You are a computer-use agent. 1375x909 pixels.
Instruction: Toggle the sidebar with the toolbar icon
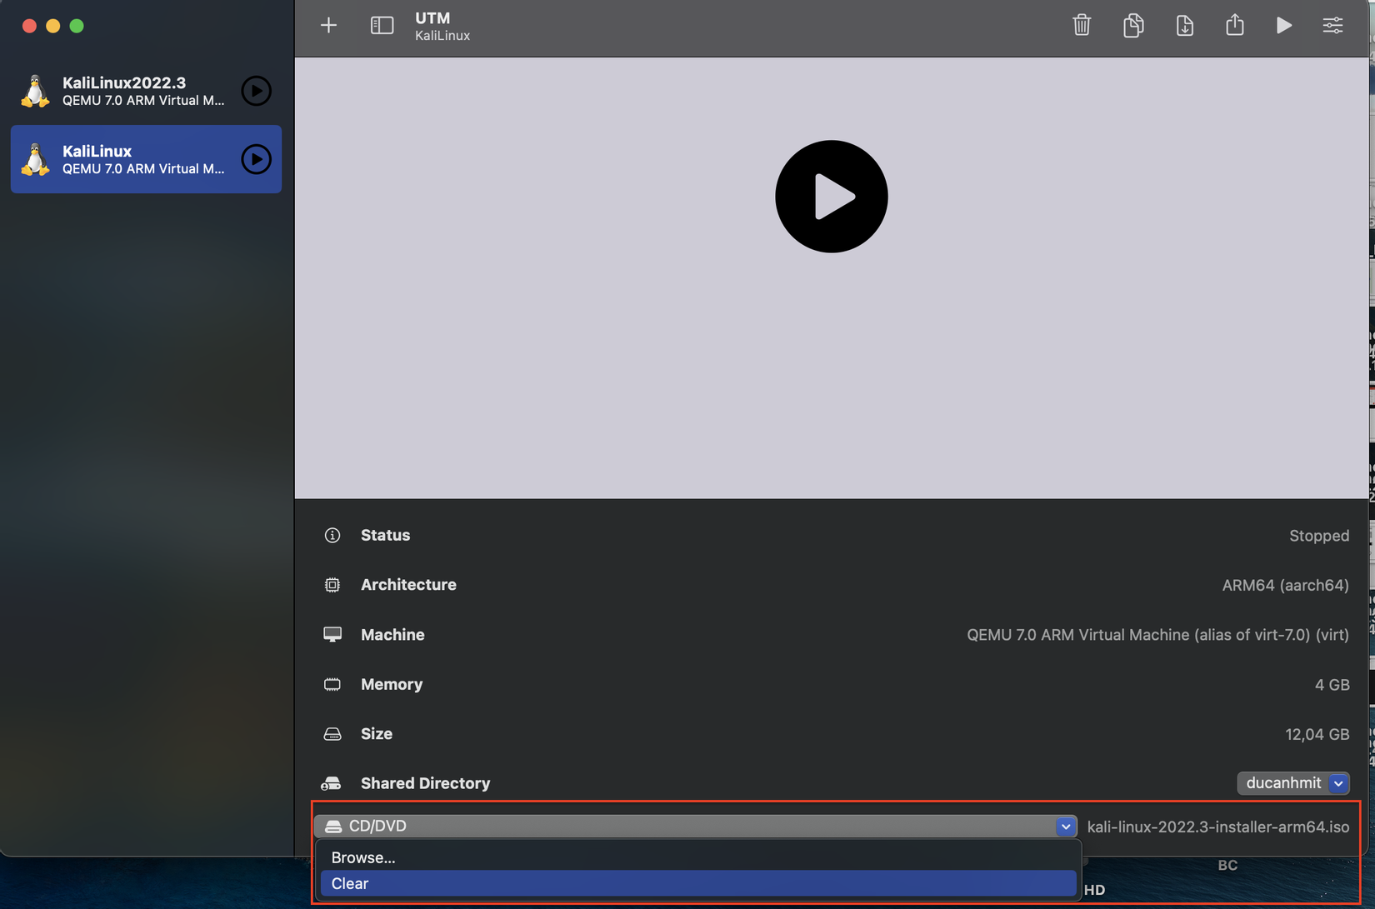(382, 26)
